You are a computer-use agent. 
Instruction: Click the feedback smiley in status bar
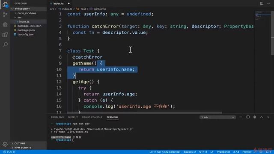pos(261,152)
